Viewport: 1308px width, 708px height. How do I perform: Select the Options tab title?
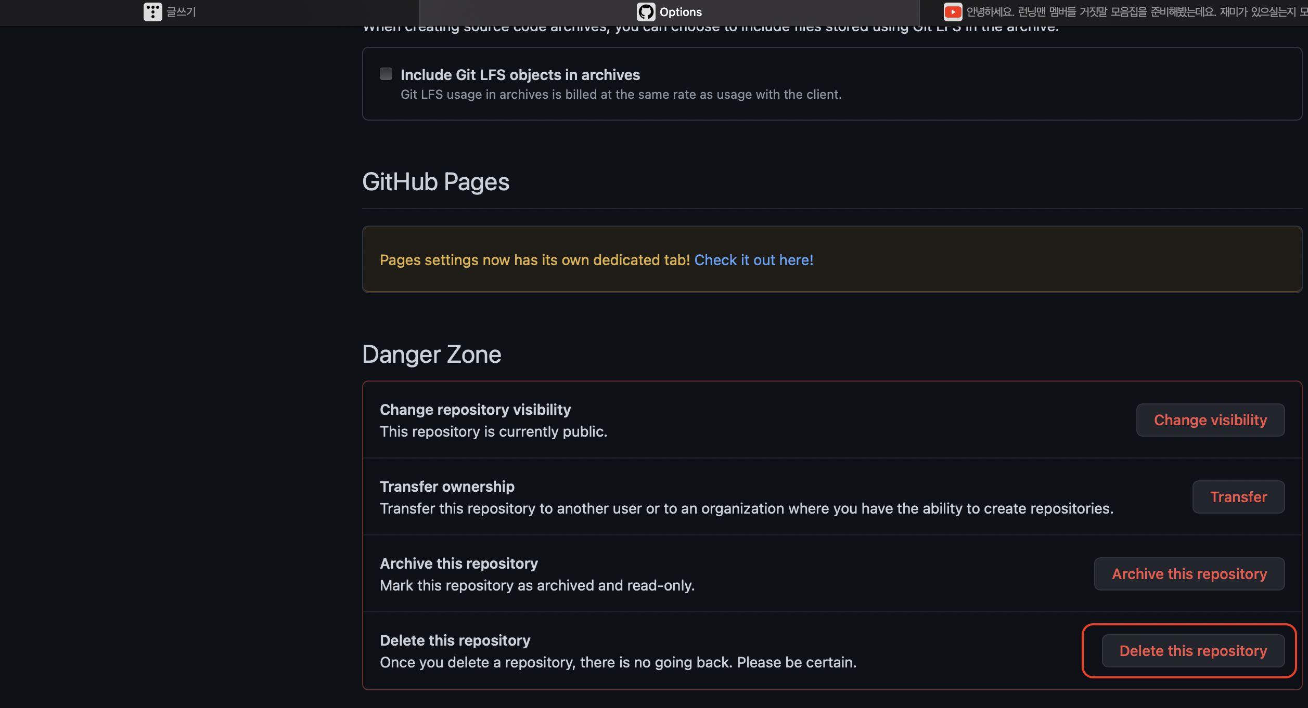point(681,12)
